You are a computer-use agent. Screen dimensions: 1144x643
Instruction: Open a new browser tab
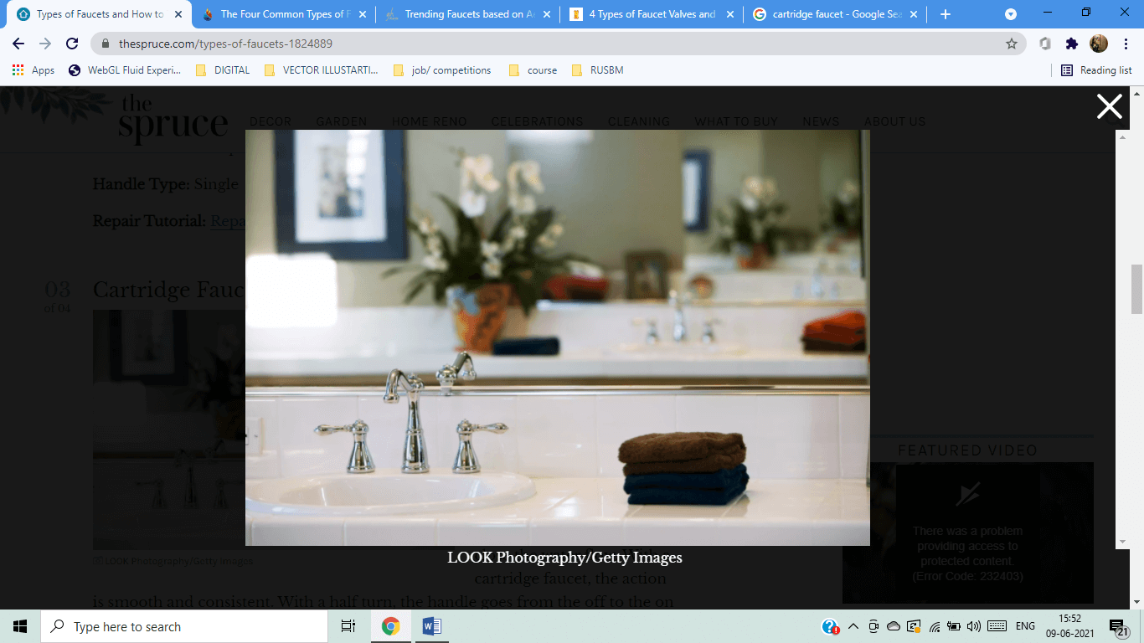coord(946,14)
